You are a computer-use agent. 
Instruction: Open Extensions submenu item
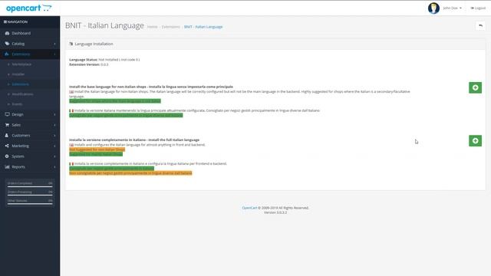pos(21,84)
